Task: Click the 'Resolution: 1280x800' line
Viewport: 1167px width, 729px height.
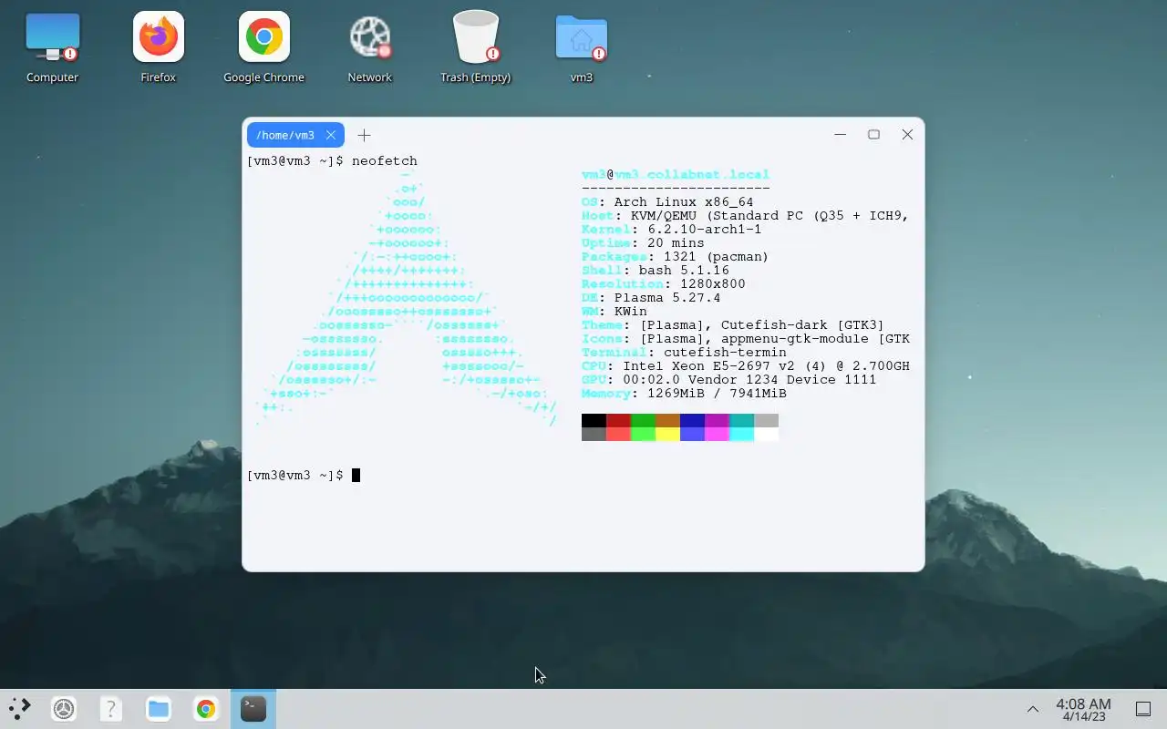Action: pos(663,284)
